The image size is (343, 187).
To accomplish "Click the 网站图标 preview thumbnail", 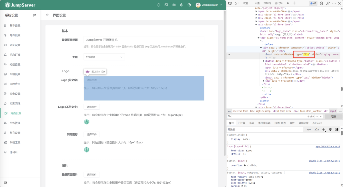I will (x=87, y=150).
